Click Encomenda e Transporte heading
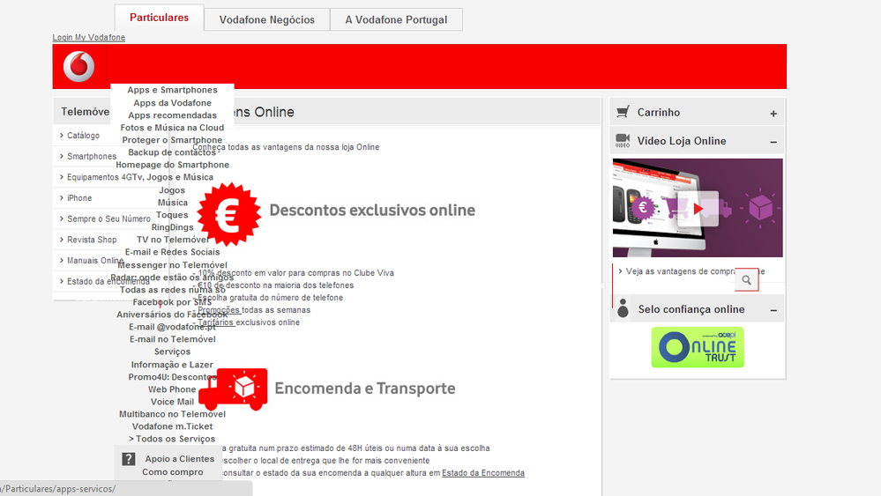Viewport: 881px width, 496px height. coord(364,389)
